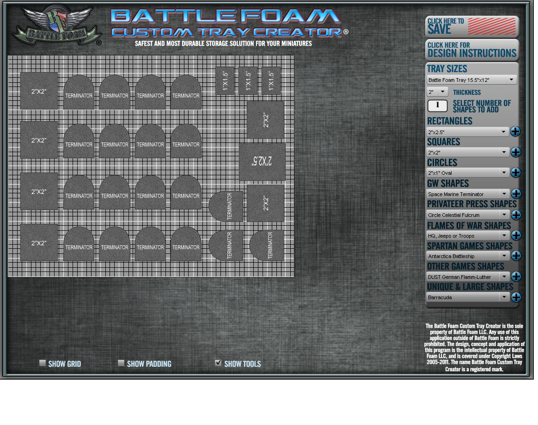Click the plus icon next to Circles
Image resolution: width=538 pixels, height=425 pixels.
(x=516, y=173)
